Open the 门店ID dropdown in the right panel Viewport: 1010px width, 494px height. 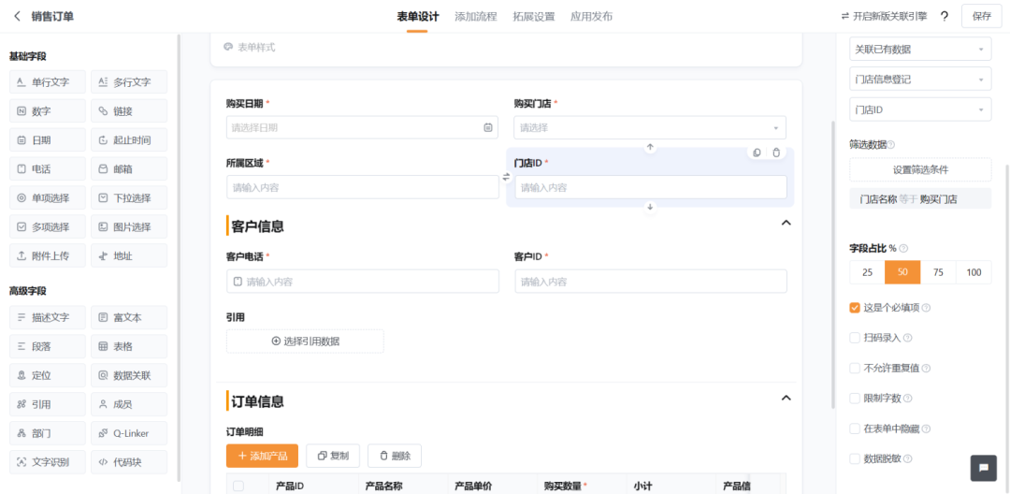(x=920, y=109)
